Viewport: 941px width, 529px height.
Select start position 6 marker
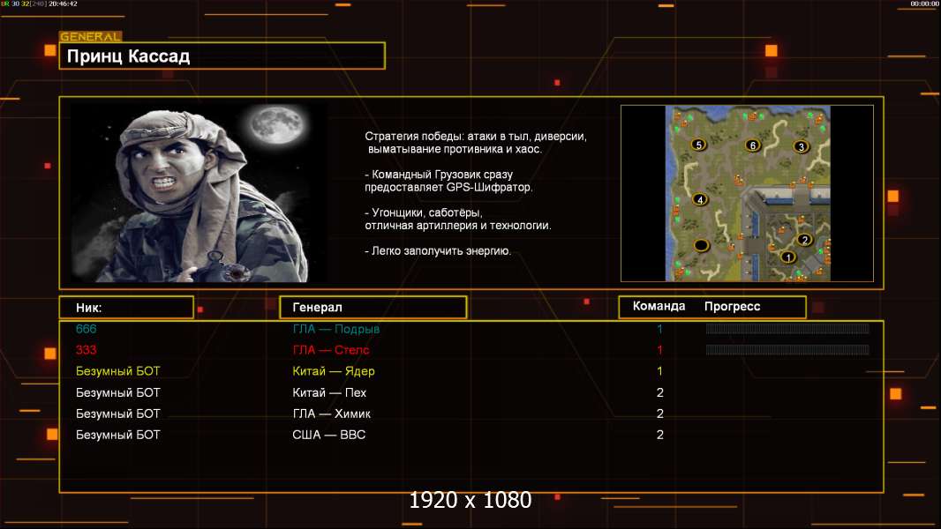coord(752,145)
